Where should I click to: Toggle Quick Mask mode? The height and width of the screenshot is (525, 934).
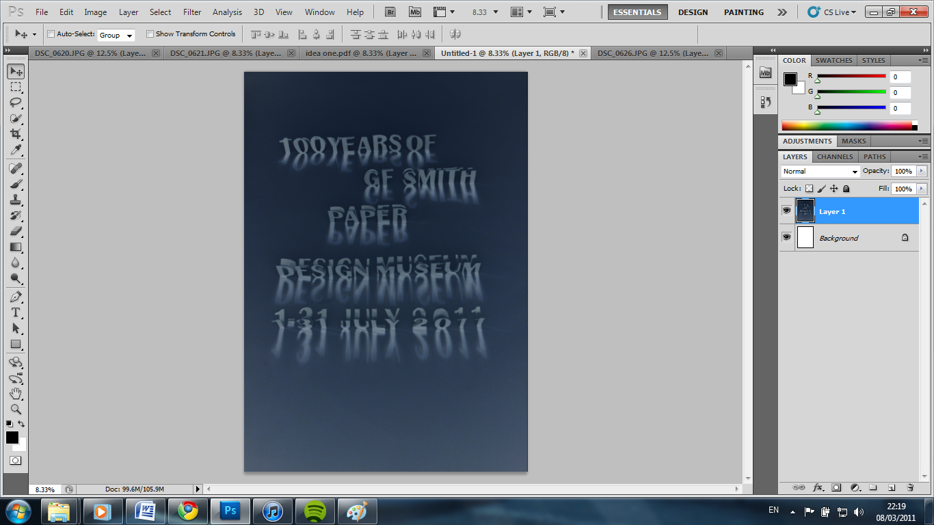pos(16,461)
